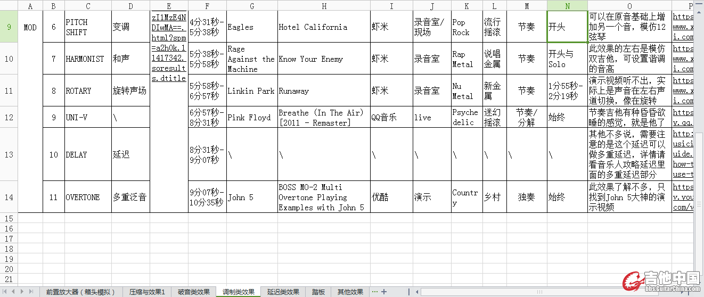
Task: Select the 4分31秒-5分38秒 time cell
Action: [207, 27]
